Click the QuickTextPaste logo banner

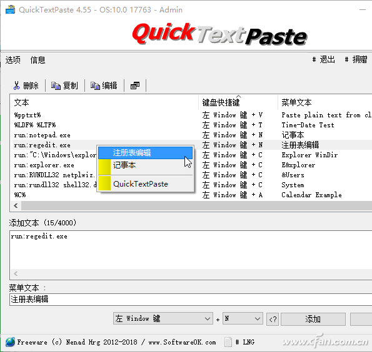point(219,34)
